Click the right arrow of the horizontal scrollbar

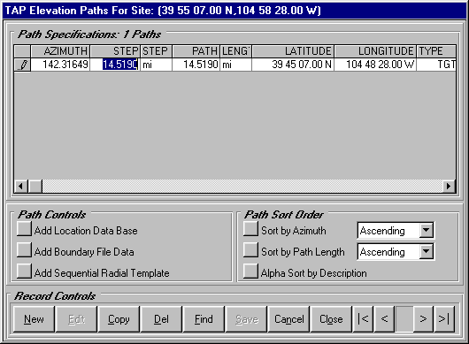tap(449, 187)
